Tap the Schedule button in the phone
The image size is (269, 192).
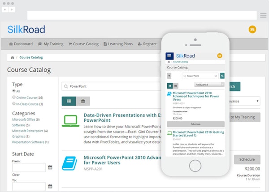pos(196,124)
